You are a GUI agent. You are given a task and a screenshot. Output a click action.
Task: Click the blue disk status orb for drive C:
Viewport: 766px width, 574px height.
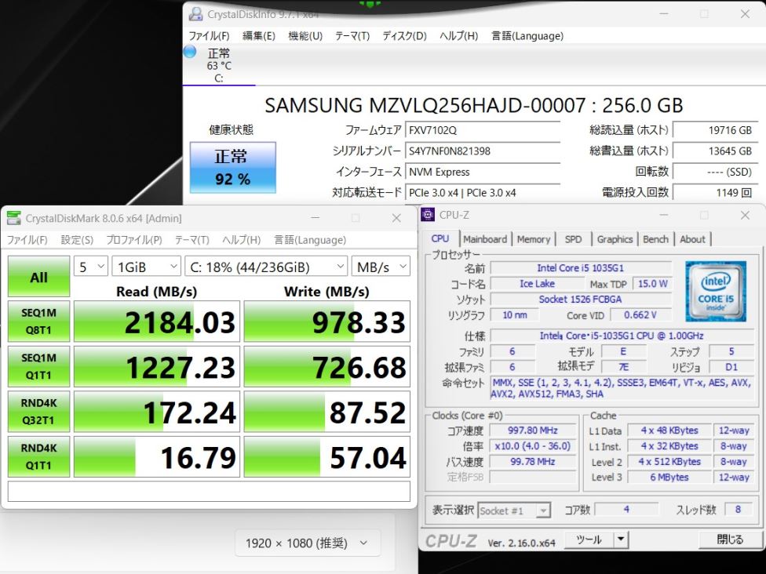[x=190, y=51]
